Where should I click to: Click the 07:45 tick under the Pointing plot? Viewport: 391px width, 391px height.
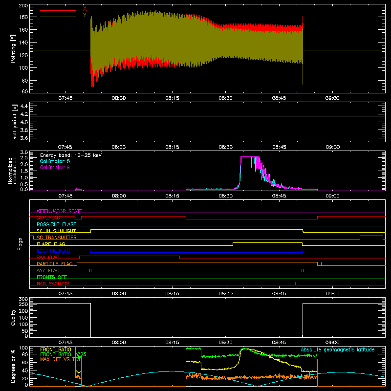[65, 98]
